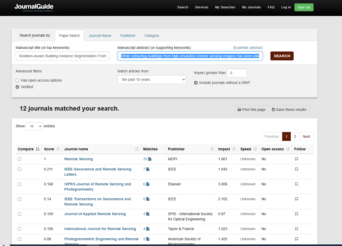Bookmark Remote Sensing journal via Follow icon

point(296,159)
